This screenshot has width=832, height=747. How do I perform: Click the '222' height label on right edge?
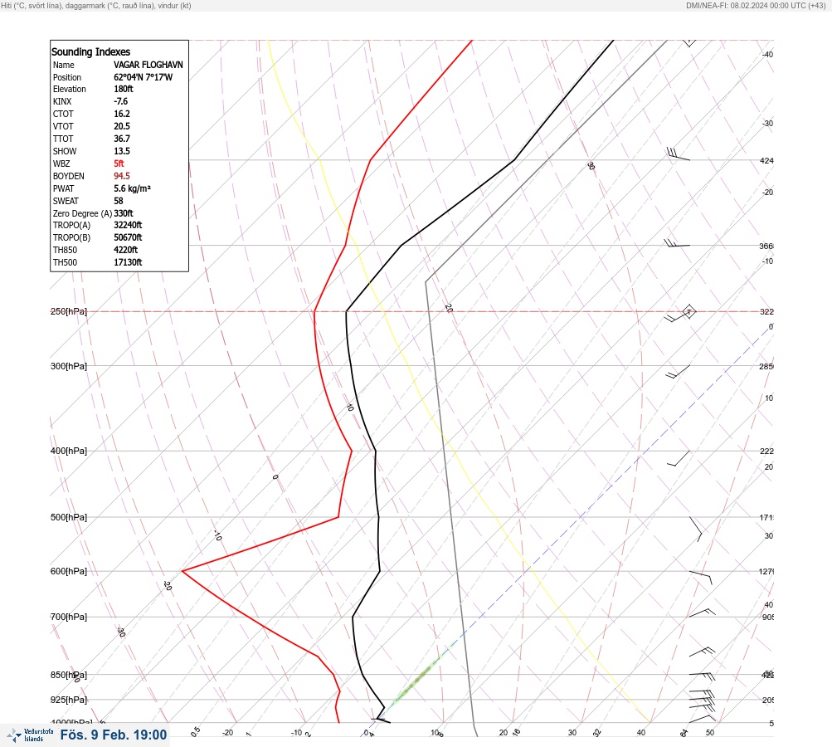pos(766,452)
